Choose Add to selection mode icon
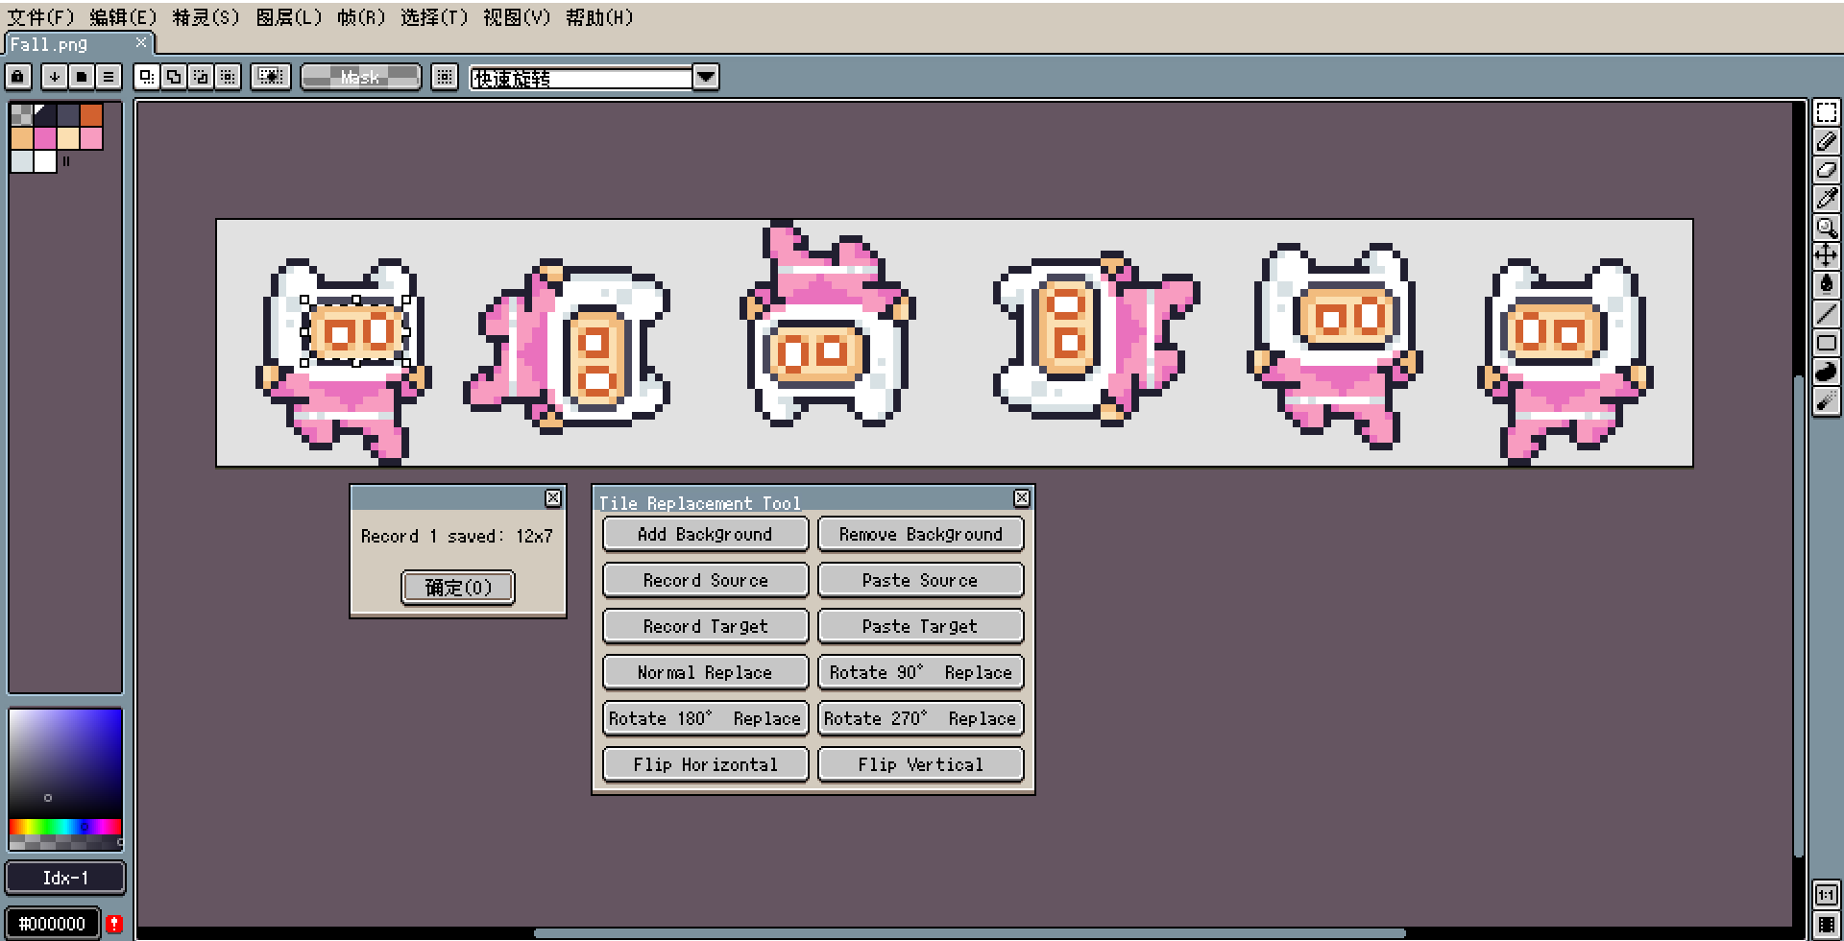Viewport: 1844px width, 941px height. click(x=173, y=77)
